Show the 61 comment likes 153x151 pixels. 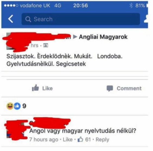88,140
